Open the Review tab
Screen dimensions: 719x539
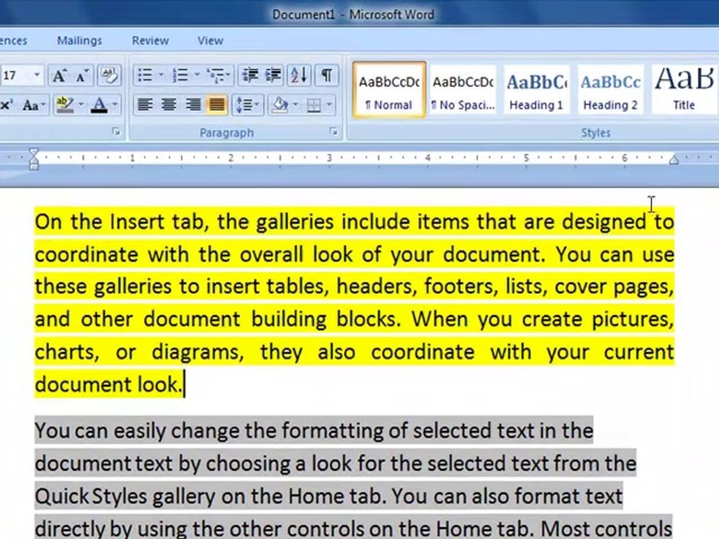(151, 40)
